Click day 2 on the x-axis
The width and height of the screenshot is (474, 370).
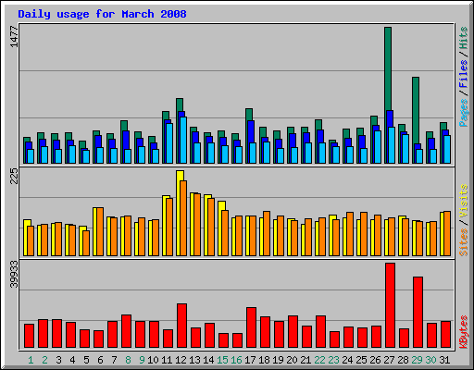(x=44, y=360)
